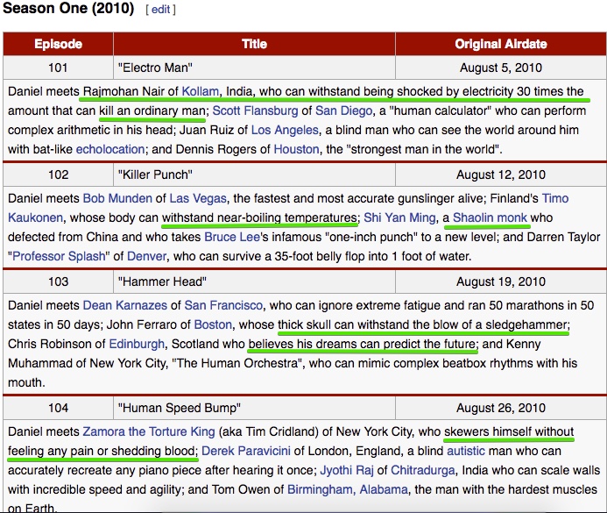Click the Original Airdate column header
Viewport: 607px width, 513px height.
coord(500,44)
